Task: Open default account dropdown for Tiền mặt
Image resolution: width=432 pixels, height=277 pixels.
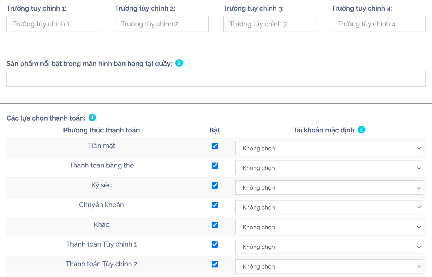Action: [329, 148]
